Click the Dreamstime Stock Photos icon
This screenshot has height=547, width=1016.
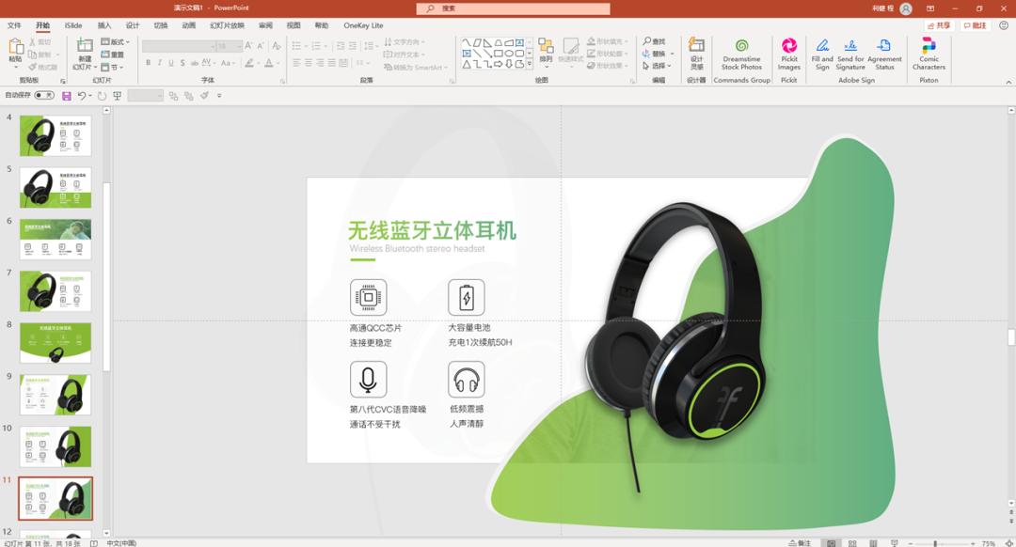click(742, 52)
